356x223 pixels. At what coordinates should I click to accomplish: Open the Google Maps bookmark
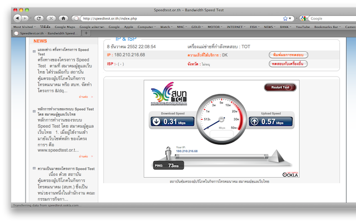tap(65, 27)
